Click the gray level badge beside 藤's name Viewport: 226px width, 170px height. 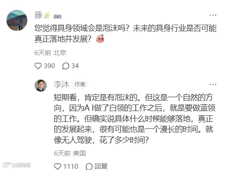coord(58,16)
